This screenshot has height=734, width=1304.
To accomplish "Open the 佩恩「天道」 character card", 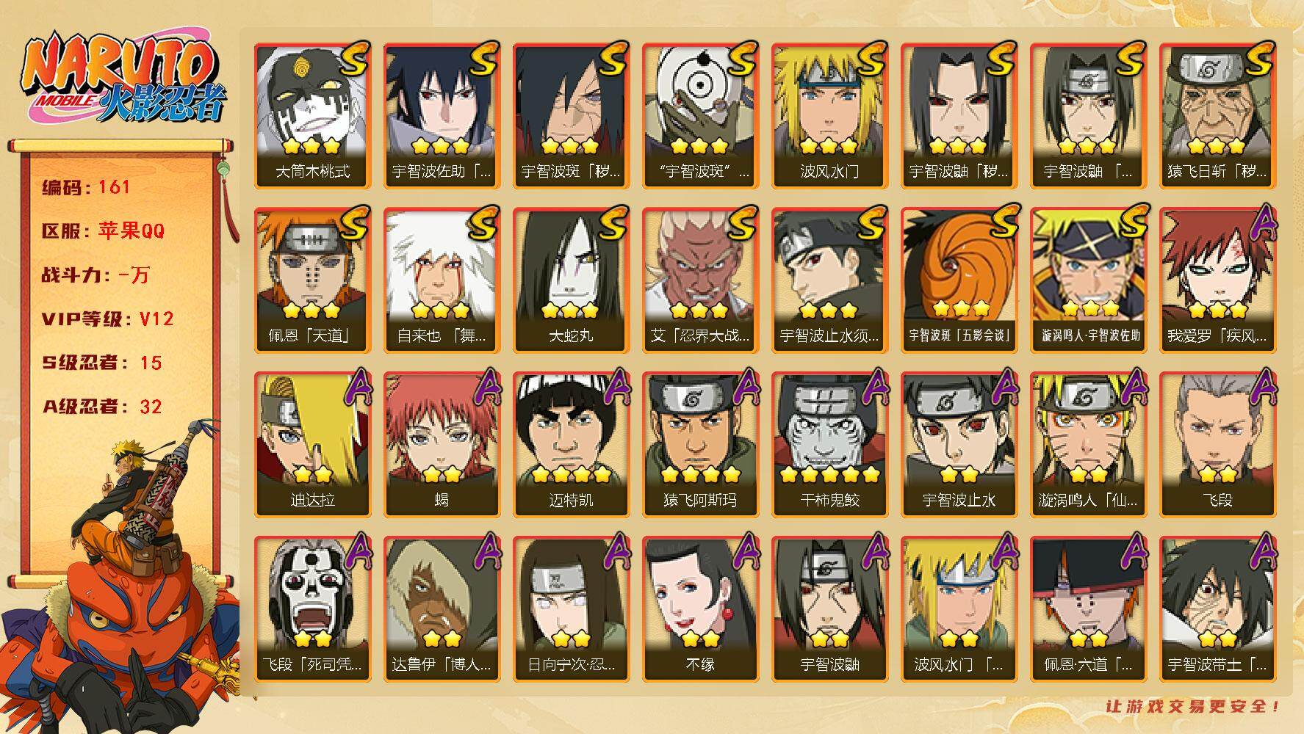I will [x=312, y=280].
